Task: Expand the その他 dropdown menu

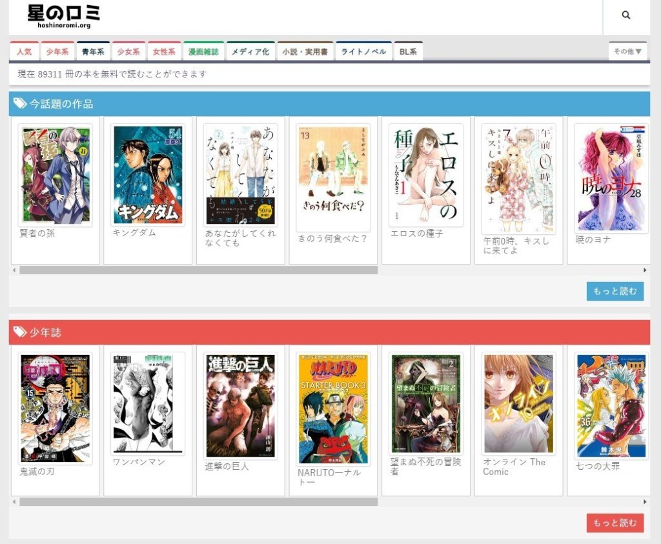Action: (627, 51)
